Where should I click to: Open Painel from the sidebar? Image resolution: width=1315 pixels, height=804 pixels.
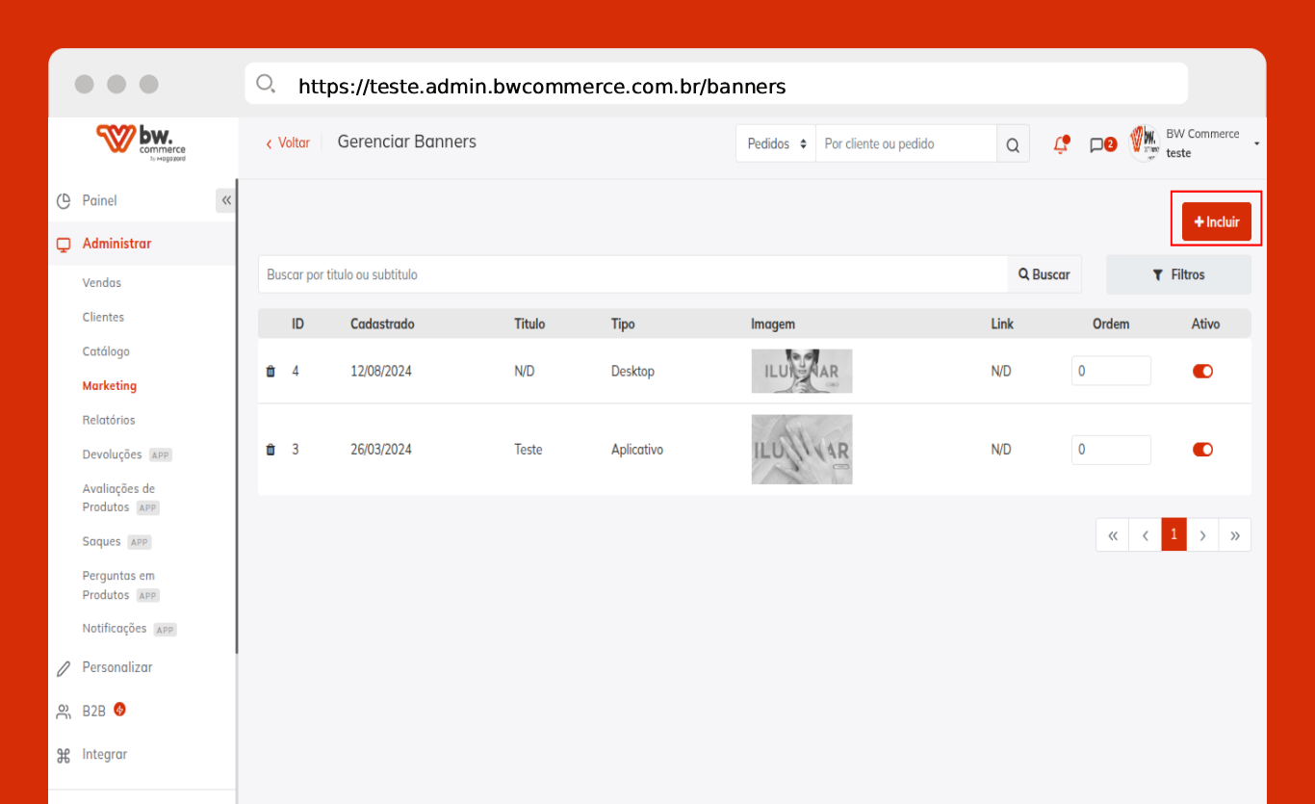99,200
